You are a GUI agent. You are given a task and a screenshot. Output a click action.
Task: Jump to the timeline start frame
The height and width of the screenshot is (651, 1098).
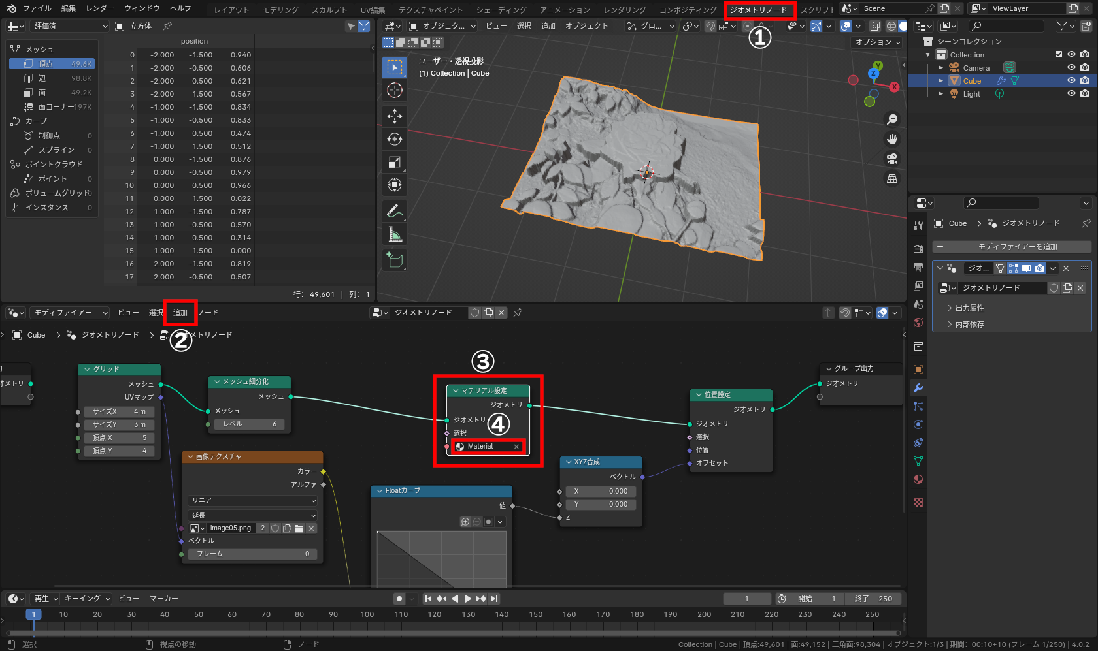(x=428, y=599)
